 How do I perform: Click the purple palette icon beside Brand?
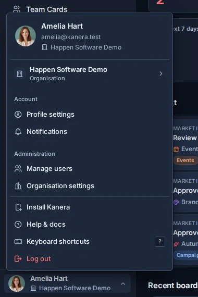[176, 202]
